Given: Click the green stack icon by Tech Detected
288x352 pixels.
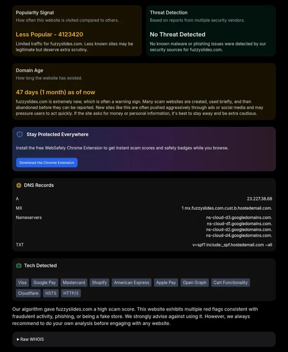Looking at the screenshot, I should pos(19,266).
